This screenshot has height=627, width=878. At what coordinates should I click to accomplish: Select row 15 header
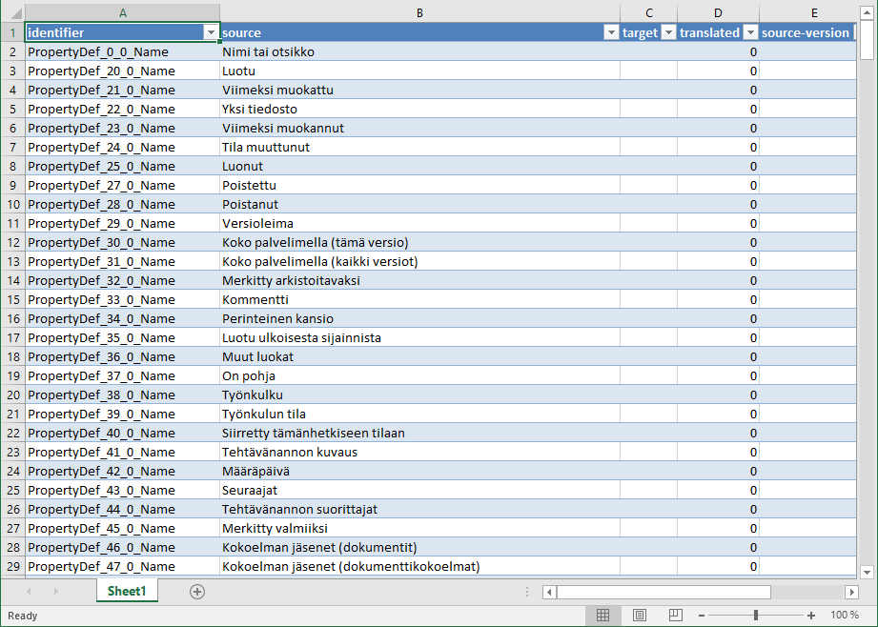tap(12, 299)
